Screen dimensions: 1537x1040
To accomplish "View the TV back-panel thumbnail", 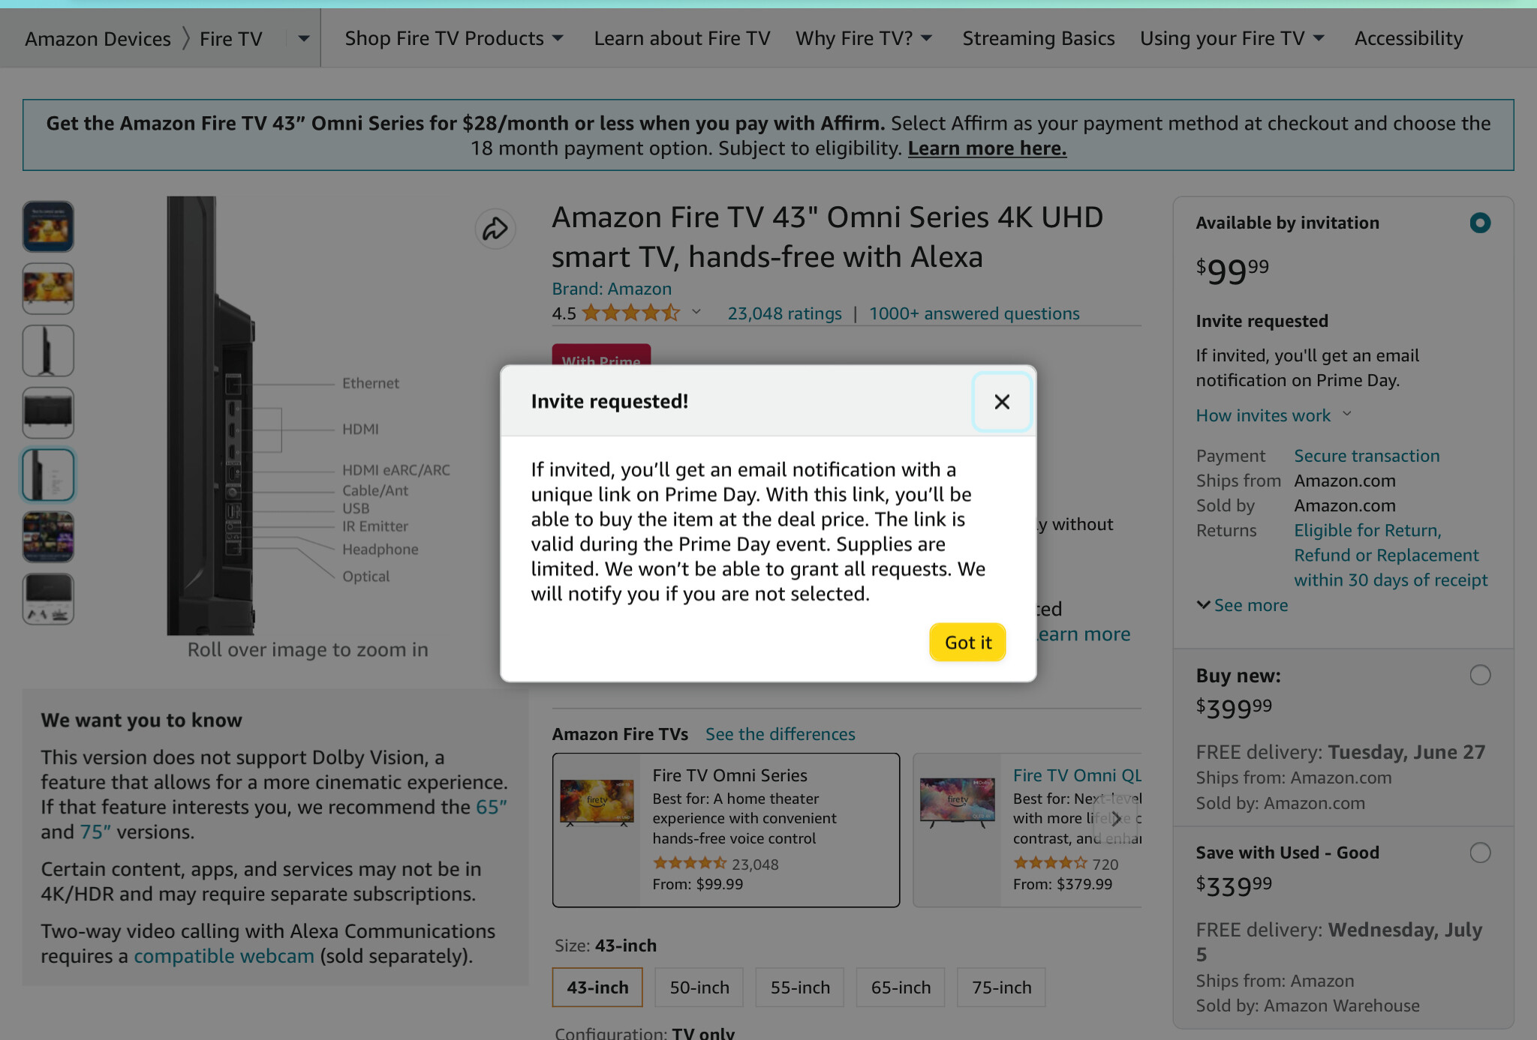I will pos(48,412).
